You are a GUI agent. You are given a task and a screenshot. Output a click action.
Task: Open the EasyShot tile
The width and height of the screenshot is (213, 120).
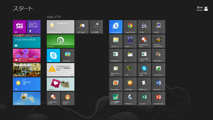pyautogui.click(x=158, y=27)
